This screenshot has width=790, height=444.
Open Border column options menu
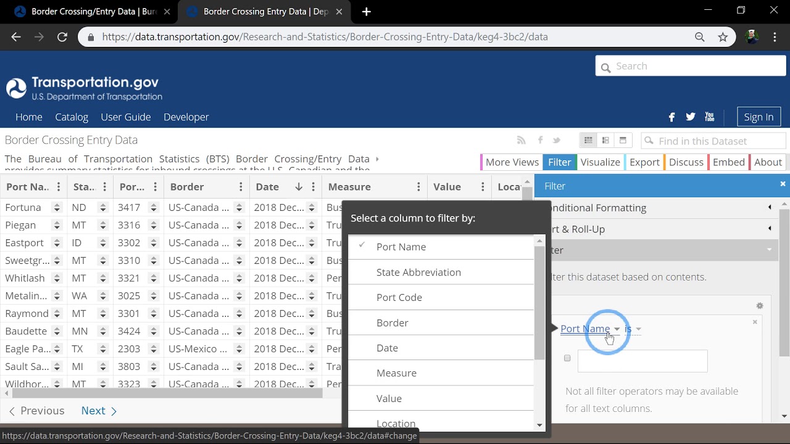pos(241,187)
